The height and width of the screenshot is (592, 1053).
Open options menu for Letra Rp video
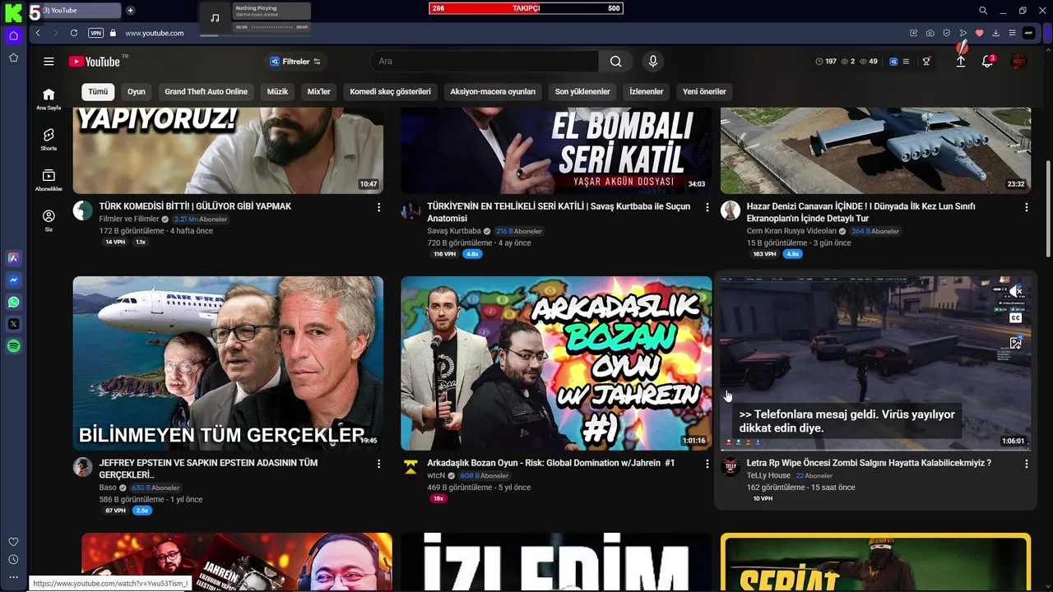pyautogui.click(x=1026, y=464)
